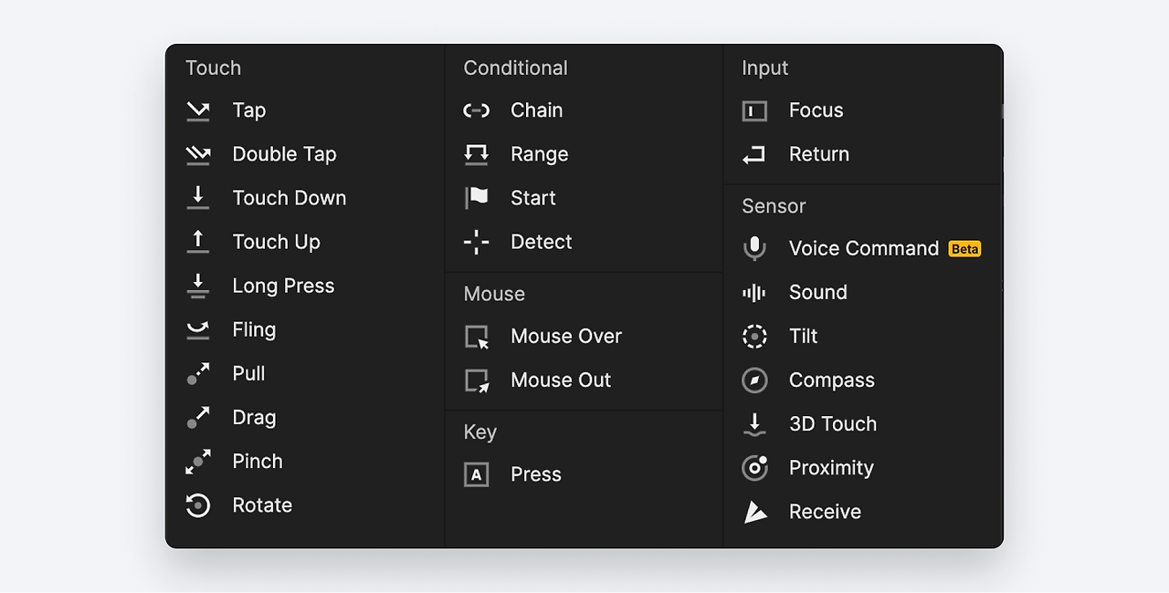Click the Rotate trigger icon
The width and height of the screenshot is (1169, 593).
coord(198,505)
